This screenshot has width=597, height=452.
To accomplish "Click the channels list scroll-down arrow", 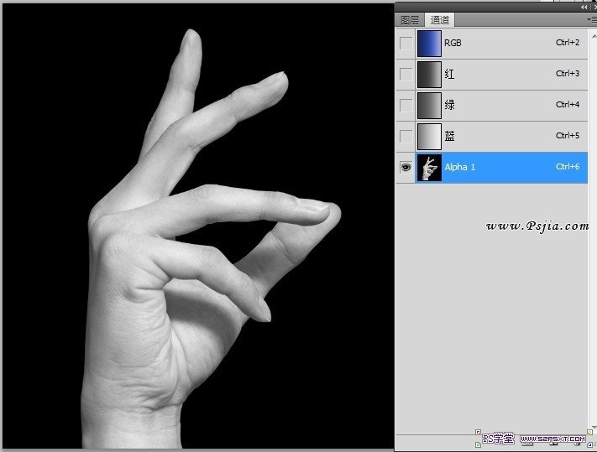I will pyautogui.click(x=594, y=428).
